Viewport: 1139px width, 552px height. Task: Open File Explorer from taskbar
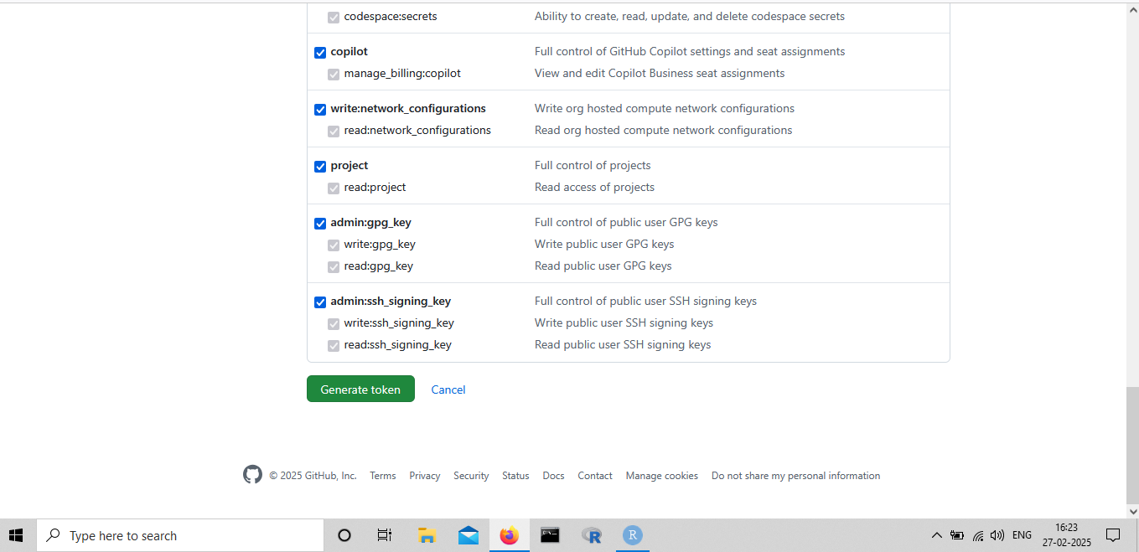(427, 535)
